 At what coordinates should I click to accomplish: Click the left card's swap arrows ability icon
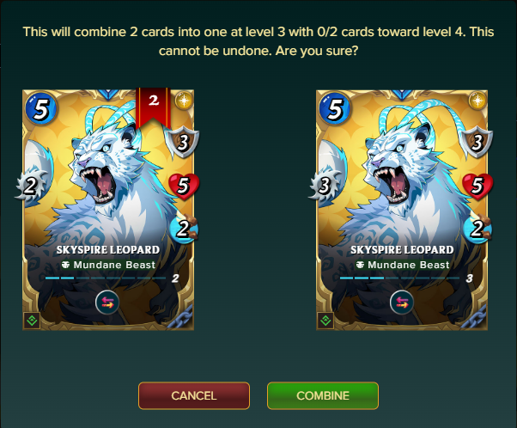tap(107, 302)
